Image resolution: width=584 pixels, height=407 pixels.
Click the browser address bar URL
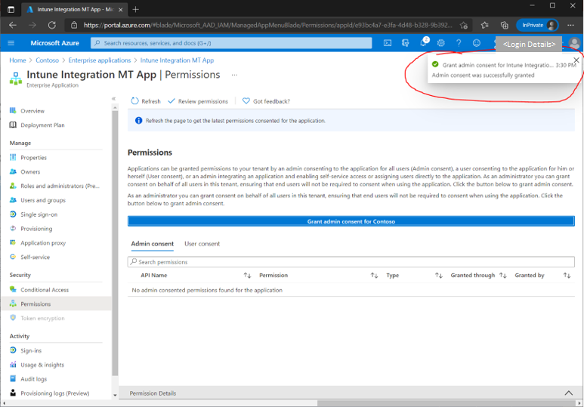tap(267, 25)
